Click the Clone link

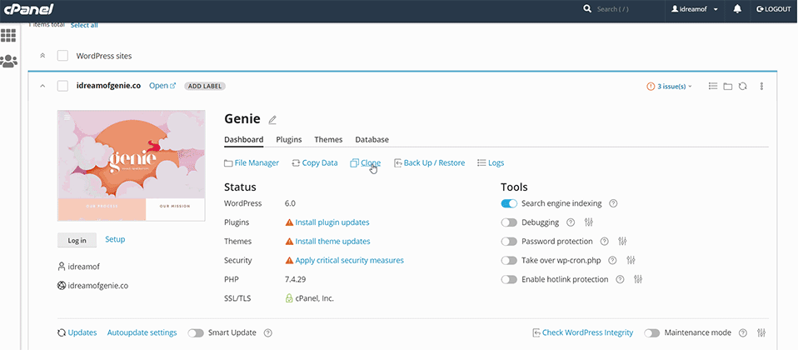click(366, 163)
